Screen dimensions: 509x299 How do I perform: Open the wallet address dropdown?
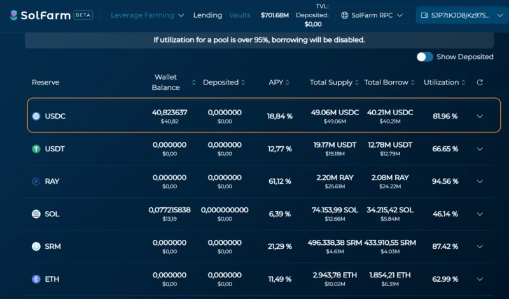[x=463, y=15]
